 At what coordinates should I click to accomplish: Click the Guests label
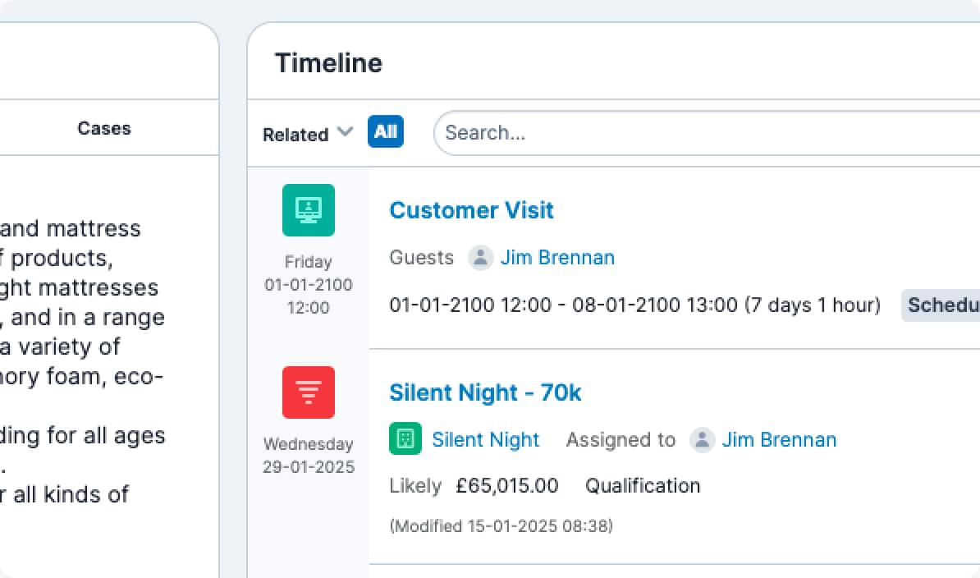[421, 258]
